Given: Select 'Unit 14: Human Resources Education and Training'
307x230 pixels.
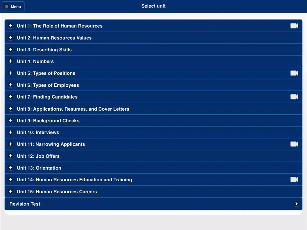Looking at the screenshot, I should [74, 180].
